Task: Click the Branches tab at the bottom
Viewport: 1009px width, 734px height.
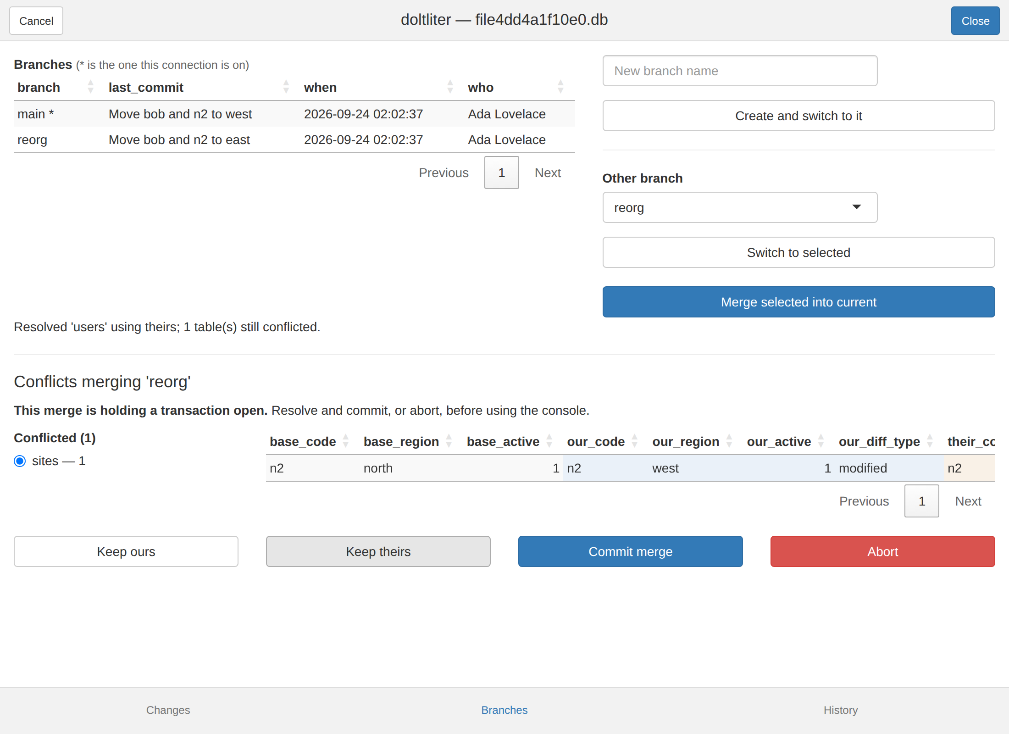Action: pyautogui.click(x=504, y=710)
